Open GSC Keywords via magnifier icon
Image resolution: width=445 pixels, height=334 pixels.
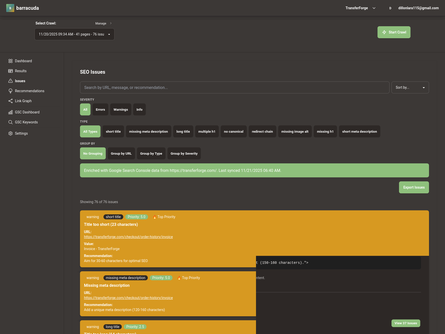pos(10,122)
